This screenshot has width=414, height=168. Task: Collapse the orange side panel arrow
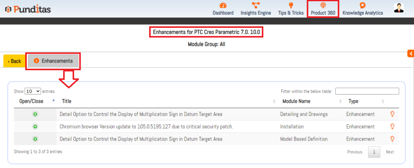click(410, 54)
